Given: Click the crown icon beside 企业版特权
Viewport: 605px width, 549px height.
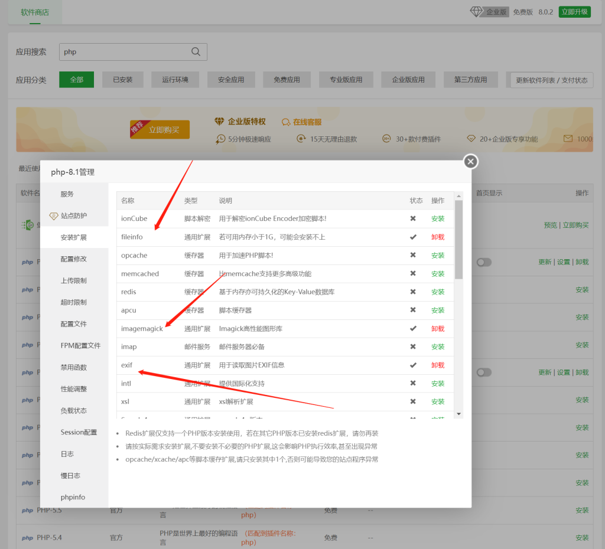Looking at the screenshot, I should tap(219, 122).
